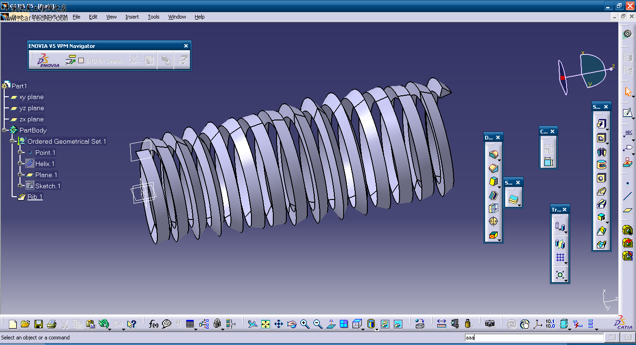
Task: Open Quick View cube dropdown arrow
Action: (363, 329)
